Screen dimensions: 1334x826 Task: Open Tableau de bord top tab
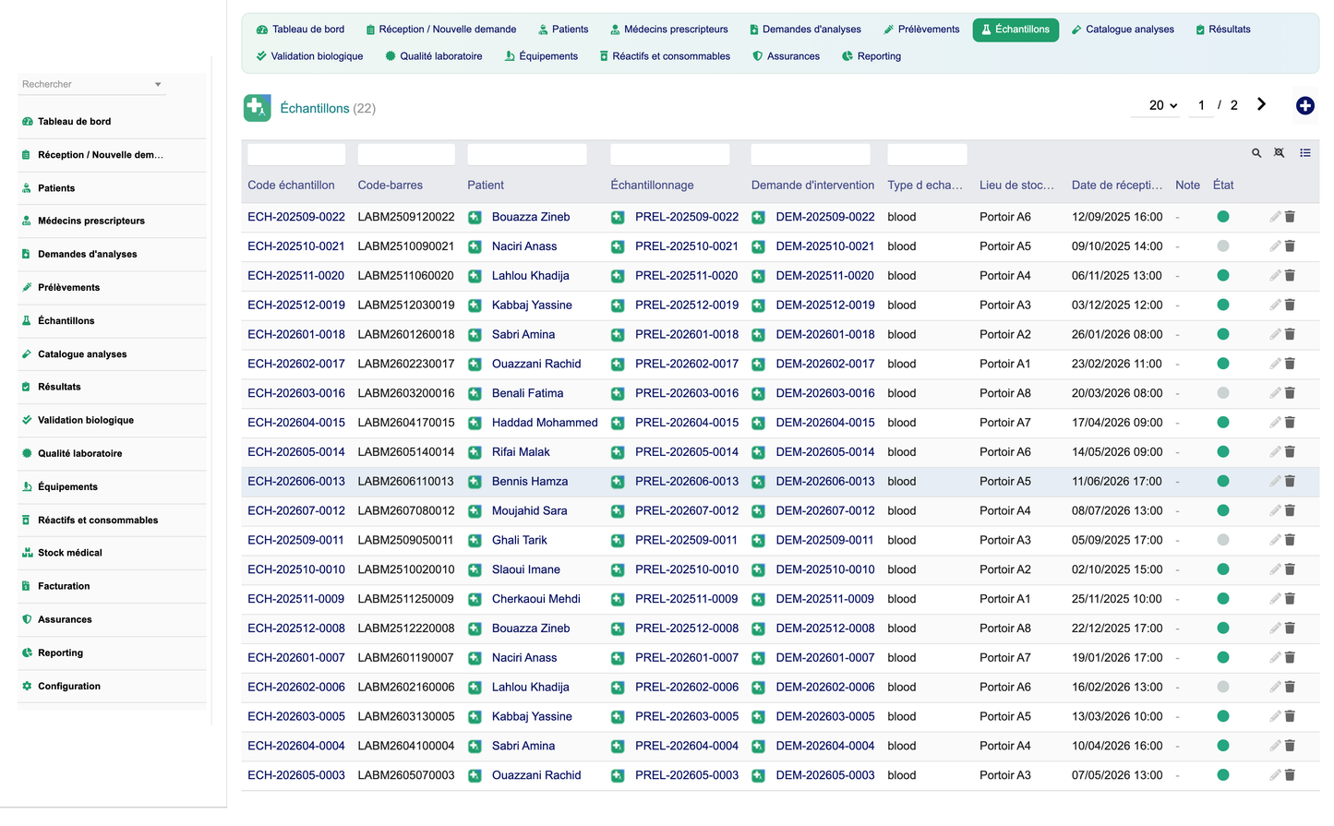(x=300, y=30)
